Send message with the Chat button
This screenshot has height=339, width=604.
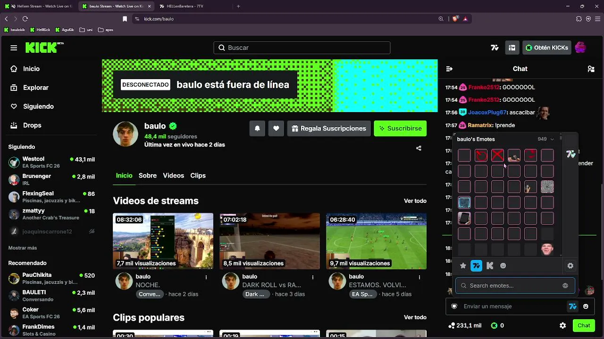coord(584,325)
